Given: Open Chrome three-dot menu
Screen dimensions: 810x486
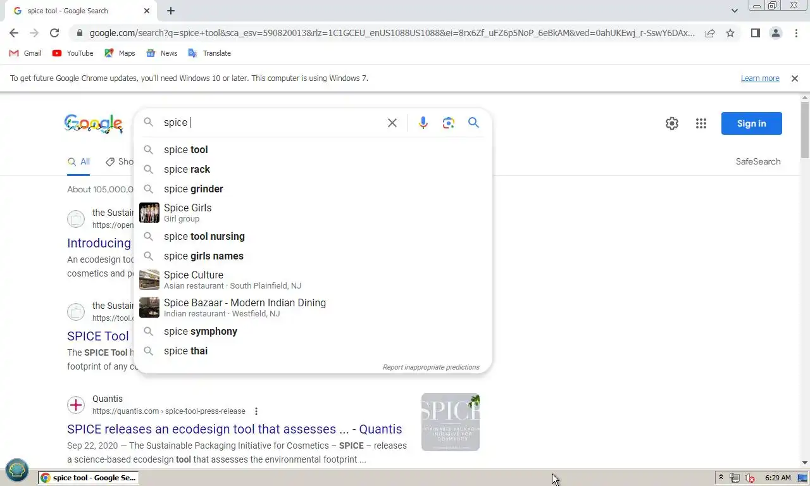Looking at the screenshot, I should (x=796, y=33).
